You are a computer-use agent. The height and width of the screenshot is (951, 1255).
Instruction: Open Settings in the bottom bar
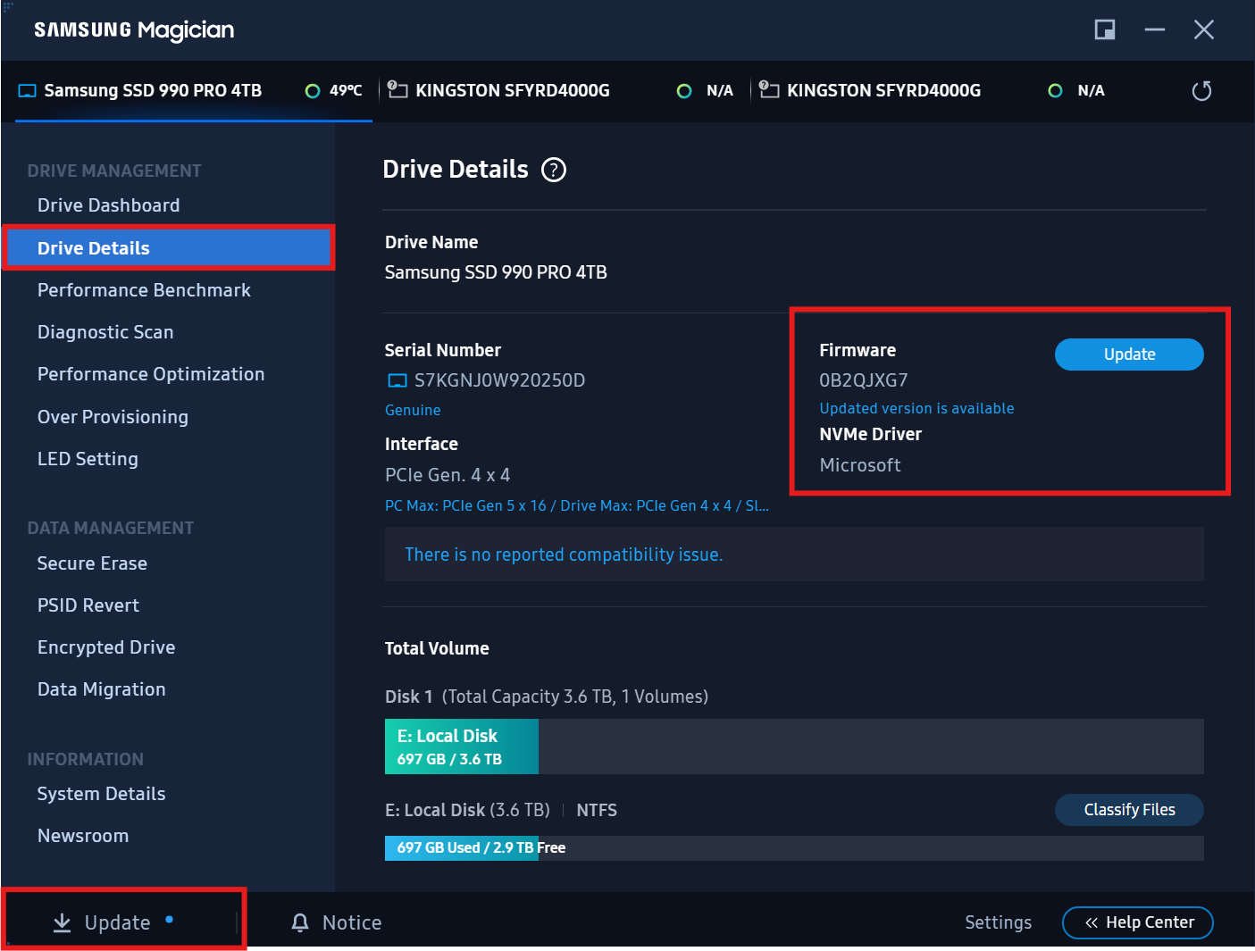998,922
